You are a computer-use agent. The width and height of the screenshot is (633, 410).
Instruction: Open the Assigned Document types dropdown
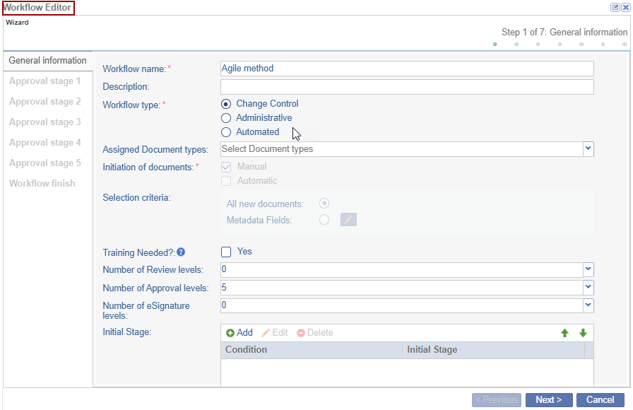(x=588, y=149)
